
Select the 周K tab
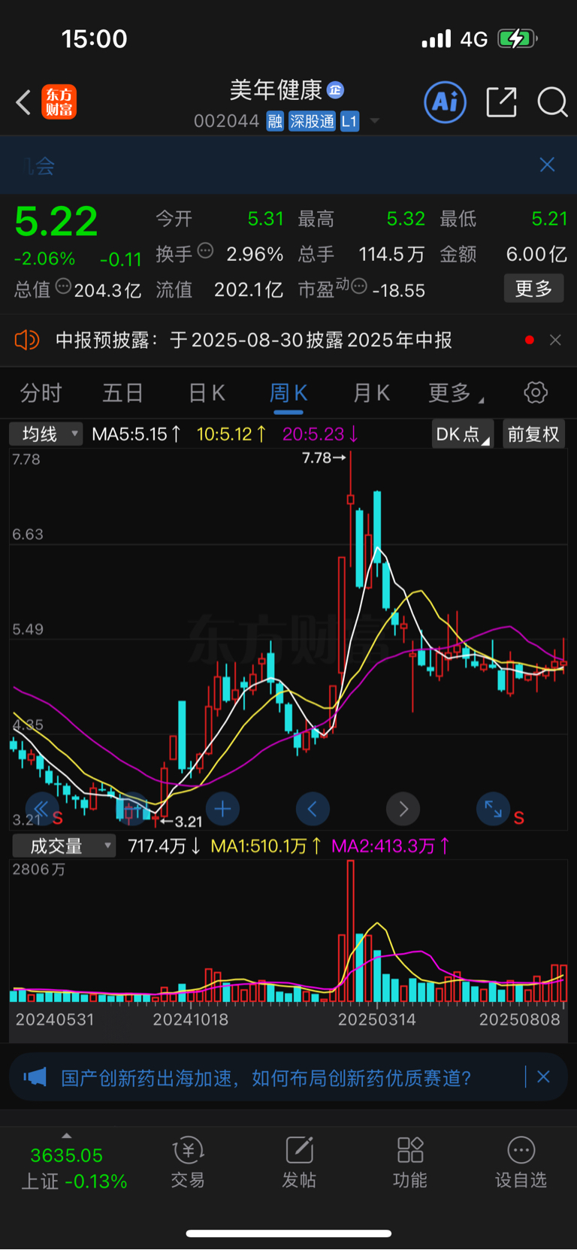point(288,392)
